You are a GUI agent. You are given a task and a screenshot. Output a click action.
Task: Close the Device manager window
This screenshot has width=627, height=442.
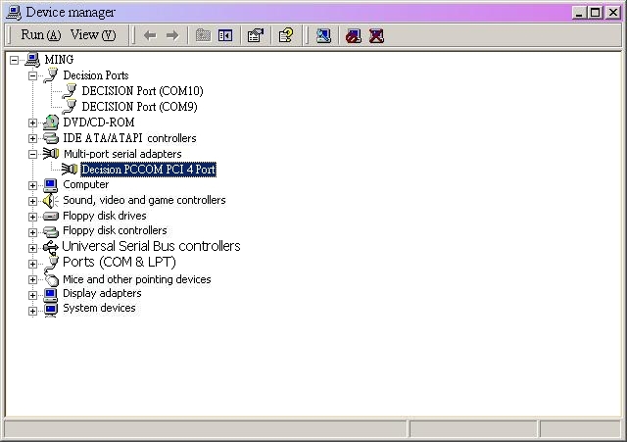(x=613, y=13)
